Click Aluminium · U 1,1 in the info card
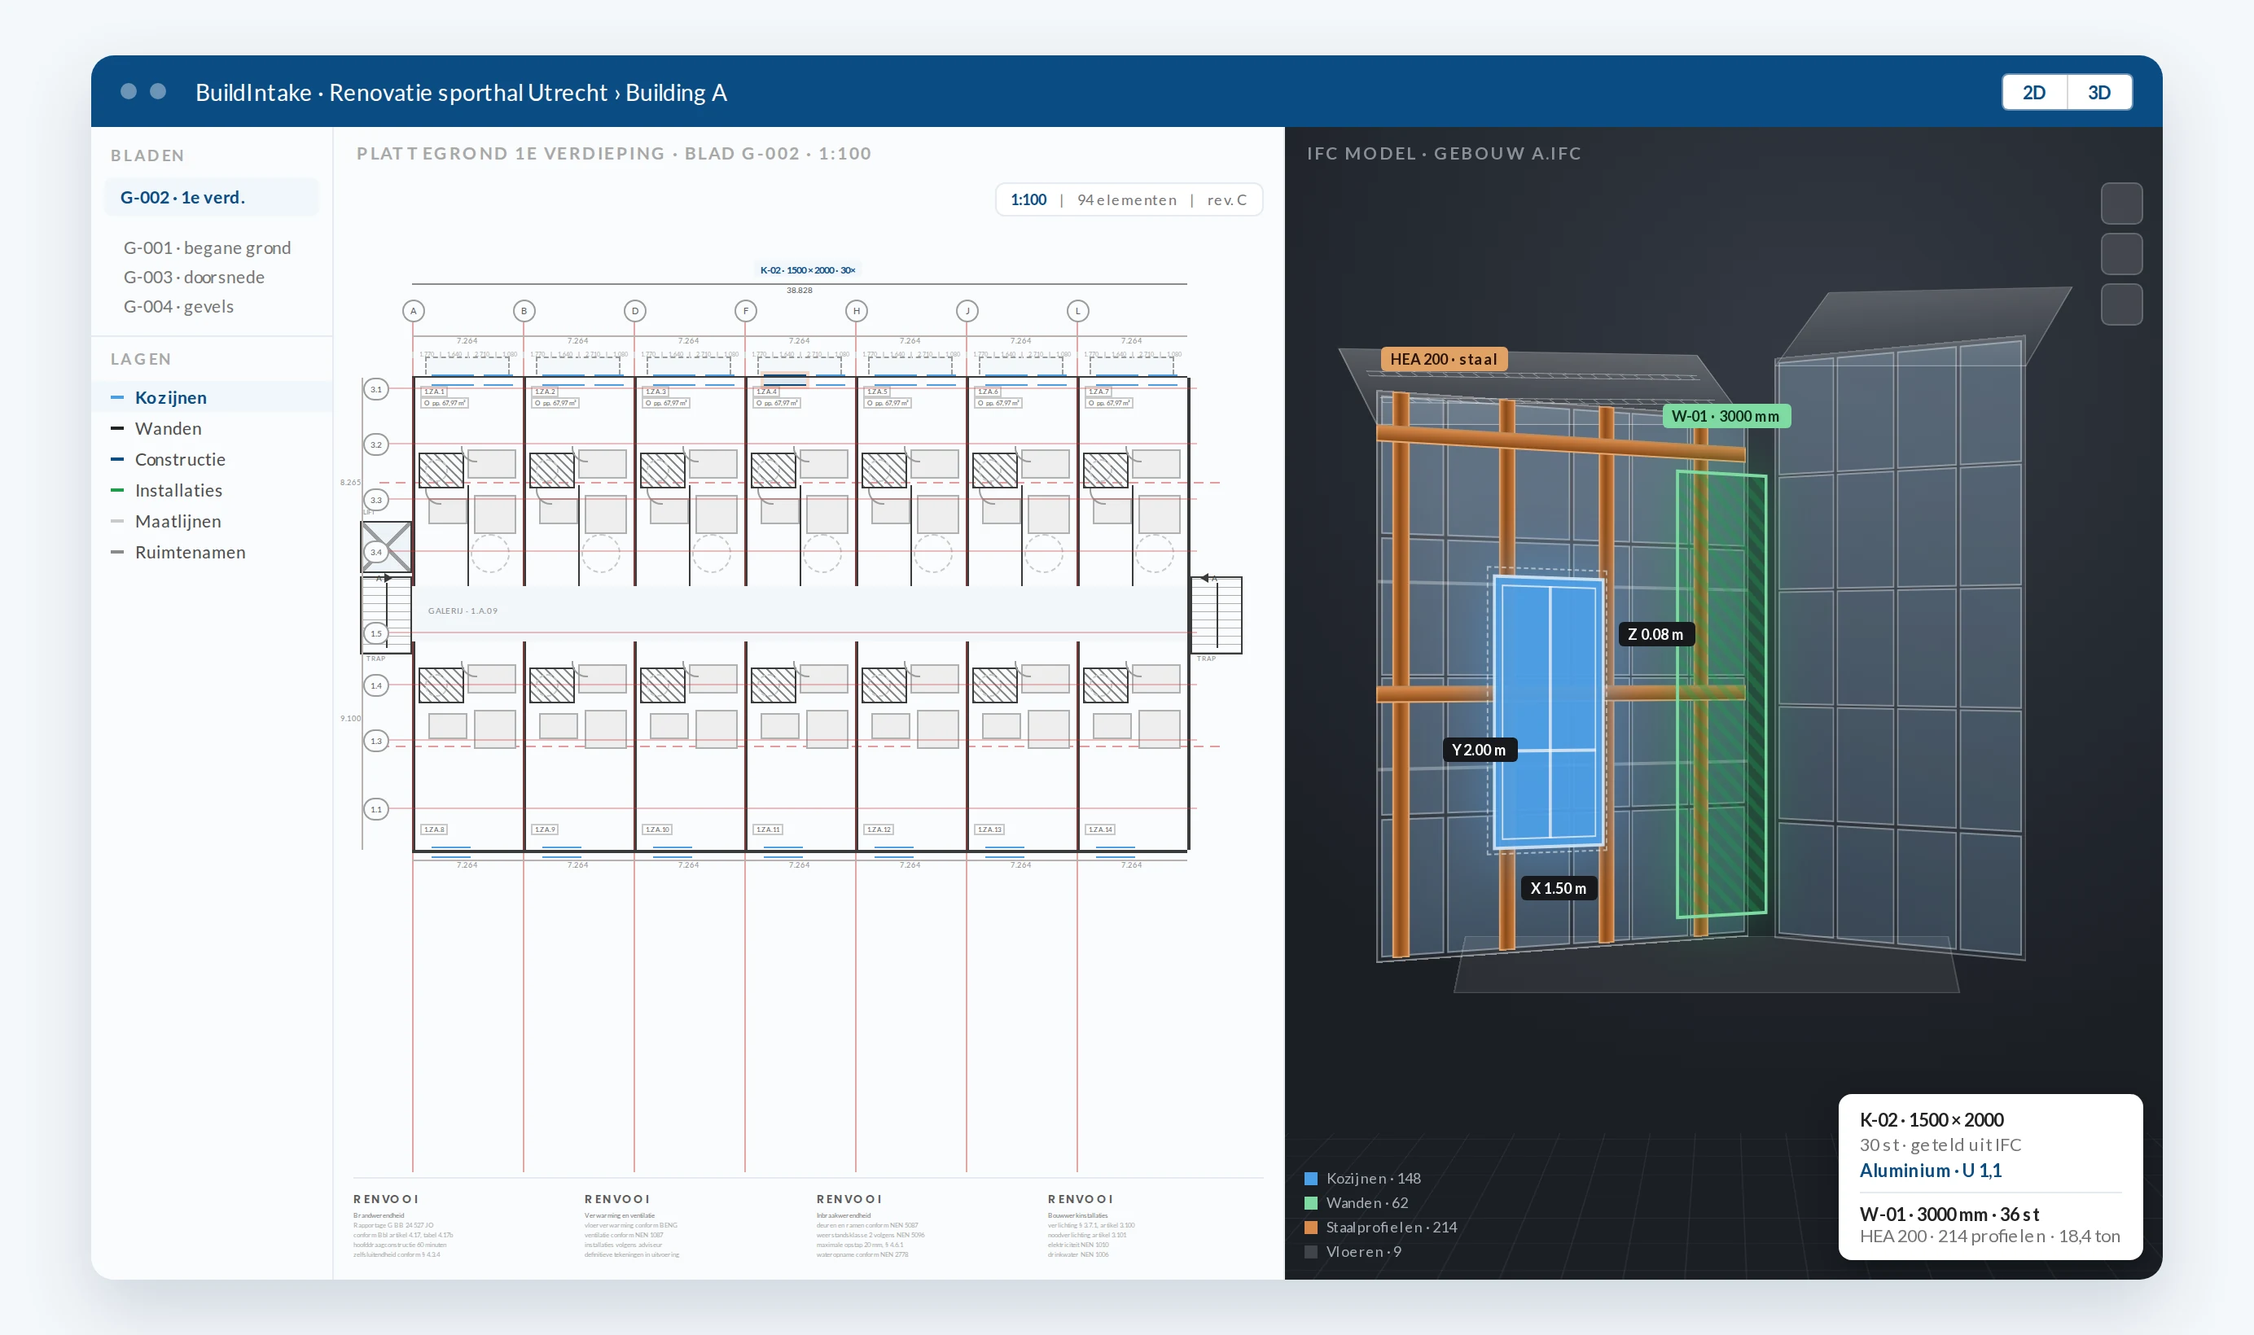The width and height of the screenshot is (2254, 1335). pos(1931,1171)
